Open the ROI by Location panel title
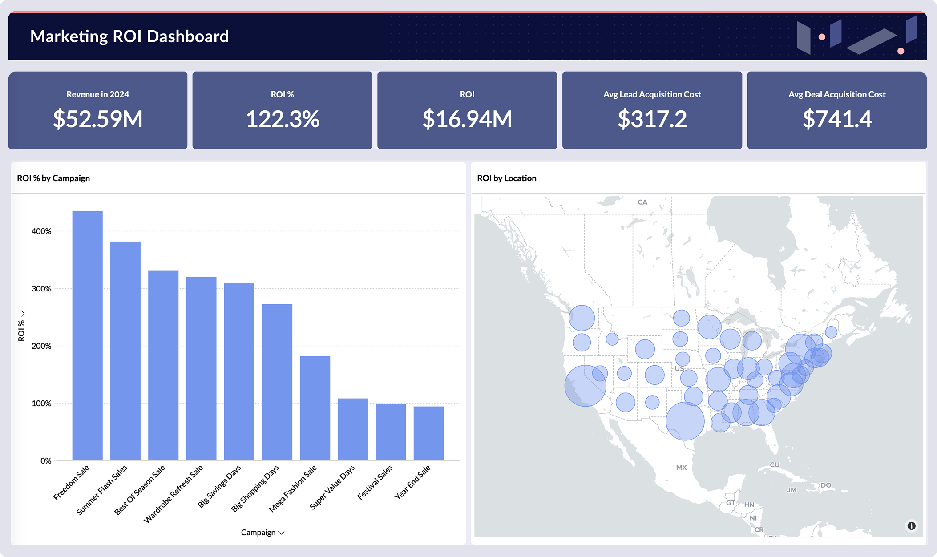 click(507, 178)
